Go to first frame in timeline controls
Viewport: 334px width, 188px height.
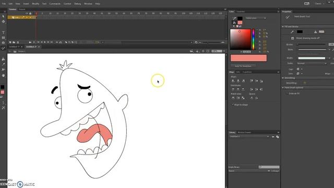tap(38, 42)
